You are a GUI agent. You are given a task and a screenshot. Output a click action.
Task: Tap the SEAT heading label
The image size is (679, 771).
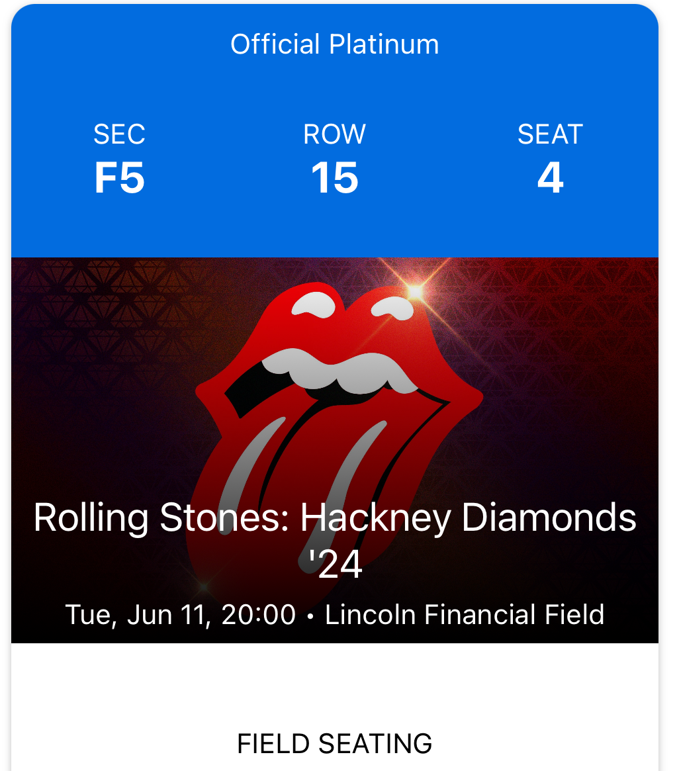point(550,134)
